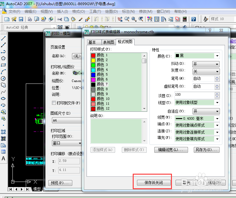Select the red 颜色 1 plot style
The image size is (236, 198).
point(116,55)
